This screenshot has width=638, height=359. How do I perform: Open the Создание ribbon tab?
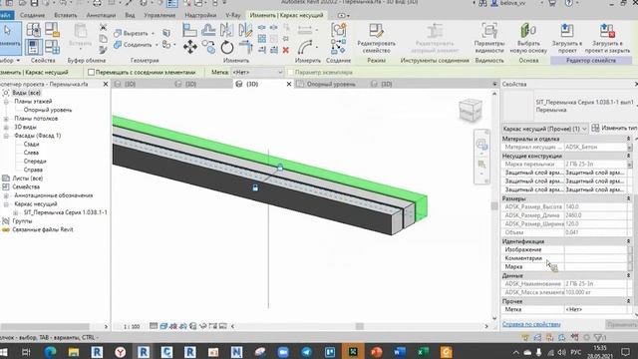[x=33, y=15]
